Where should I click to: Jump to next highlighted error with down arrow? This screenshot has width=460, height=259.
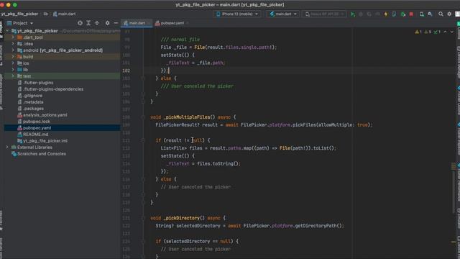coord(452,32)
